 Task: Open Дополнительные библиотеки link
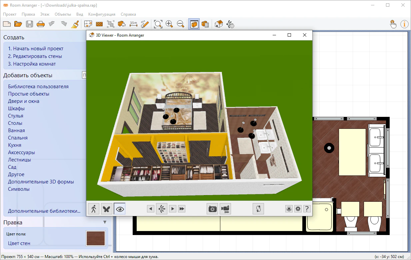tap(44, 211)
